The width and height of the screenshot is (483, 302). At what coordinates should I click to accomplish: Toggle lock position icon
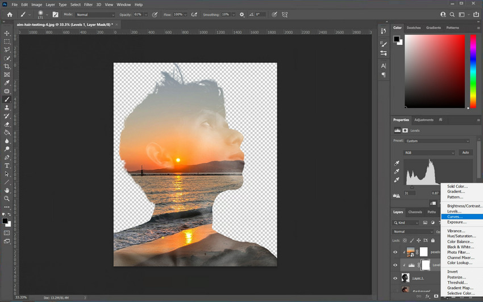click(x=419, y=241)
